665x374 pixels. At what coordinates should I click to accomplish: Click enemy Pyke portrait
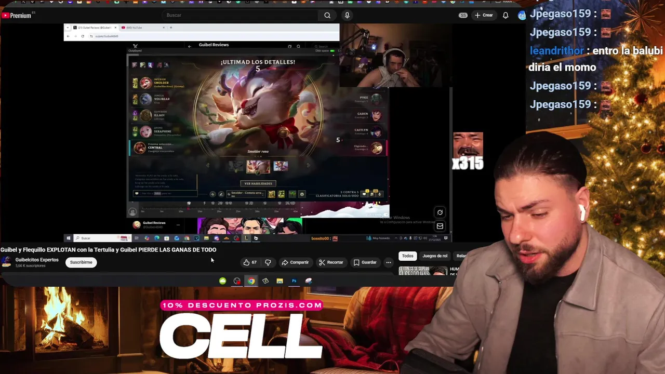click(376, 98)
